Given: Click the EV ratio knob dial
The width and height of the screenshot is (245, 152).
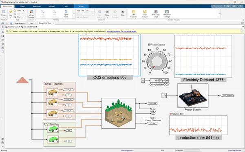Looking at the screenshot, I should tap(157, 61).
